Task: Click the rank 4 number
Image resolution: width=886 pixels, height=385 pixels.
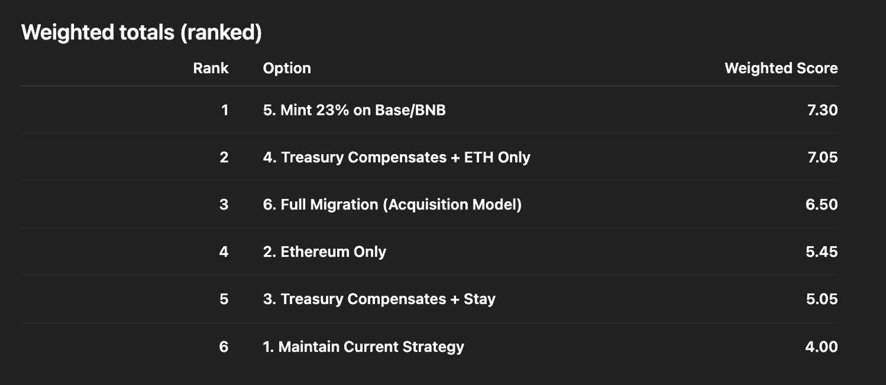Action: click(224, 252)
